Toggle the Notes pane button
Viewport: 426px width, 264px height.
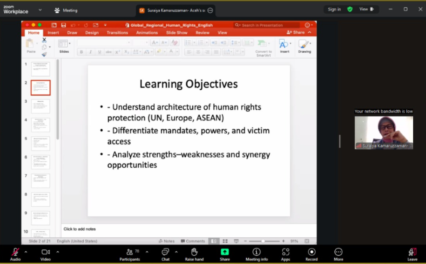click(166, 241)
